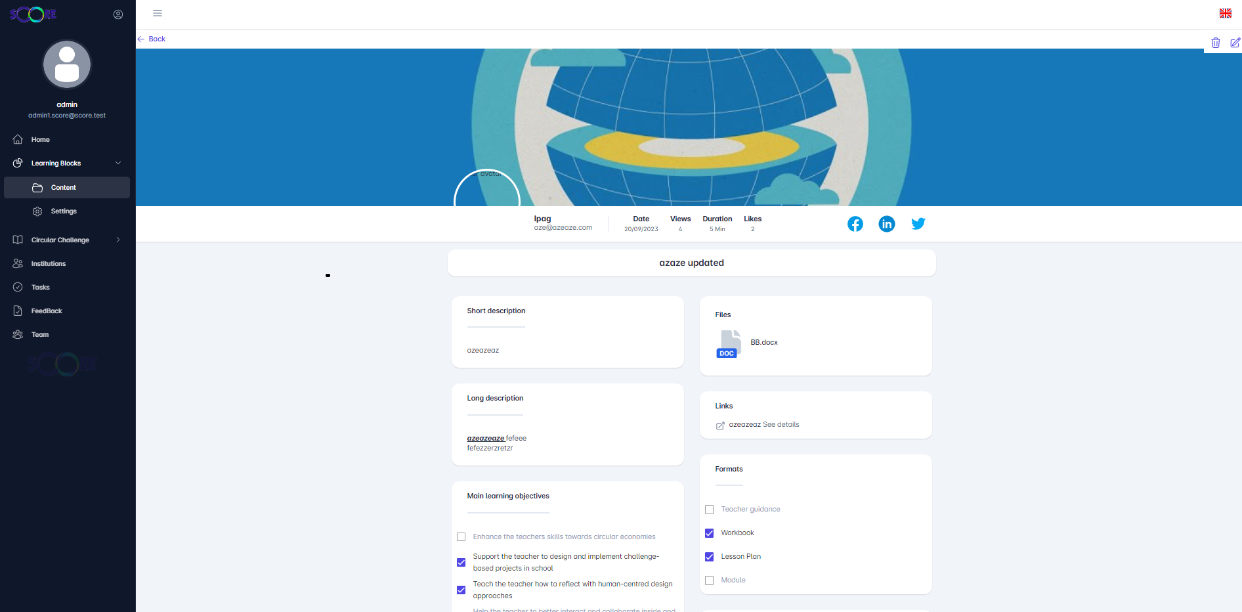Toggle Enhance the teachers skills objective checkbox
Viewport: 1242px width, 612px height.
pyautogui.click(x=461, y=537)
